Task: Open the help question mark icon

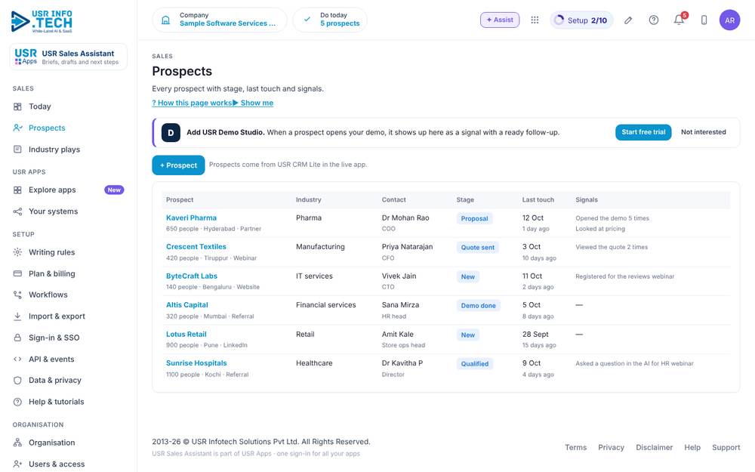Action: 653,20
